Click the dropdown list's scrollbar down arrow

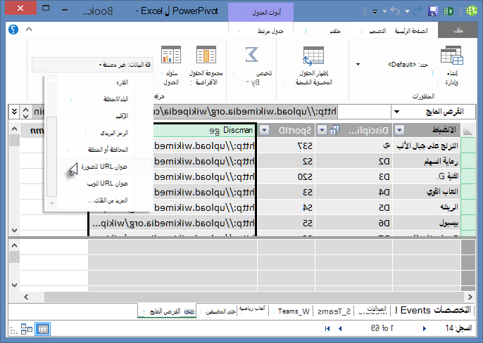point(51,203)
